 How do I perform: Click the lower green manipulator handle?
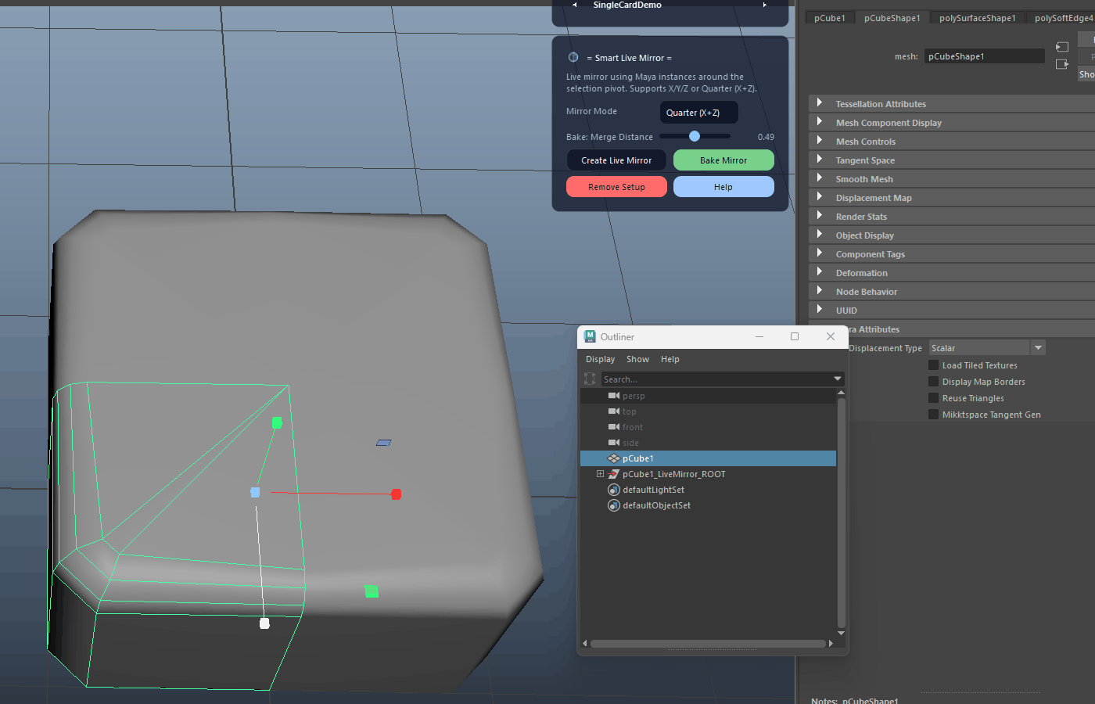(x=372, y=591)
